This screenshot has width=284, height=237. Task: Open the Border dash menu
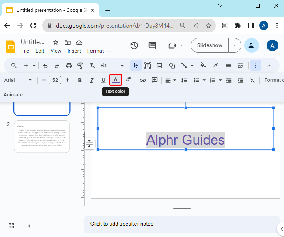[x=241, y=66]
